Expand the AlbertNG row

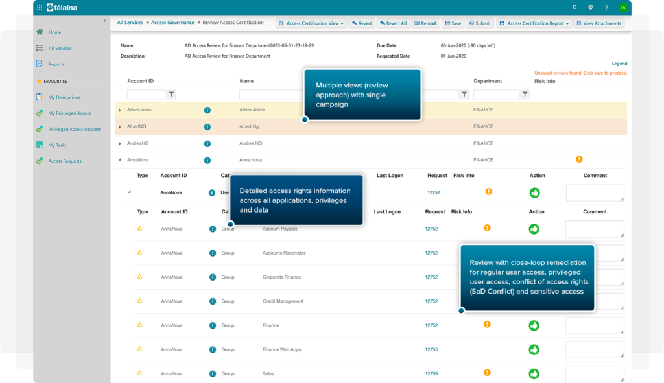pos(120,126)
